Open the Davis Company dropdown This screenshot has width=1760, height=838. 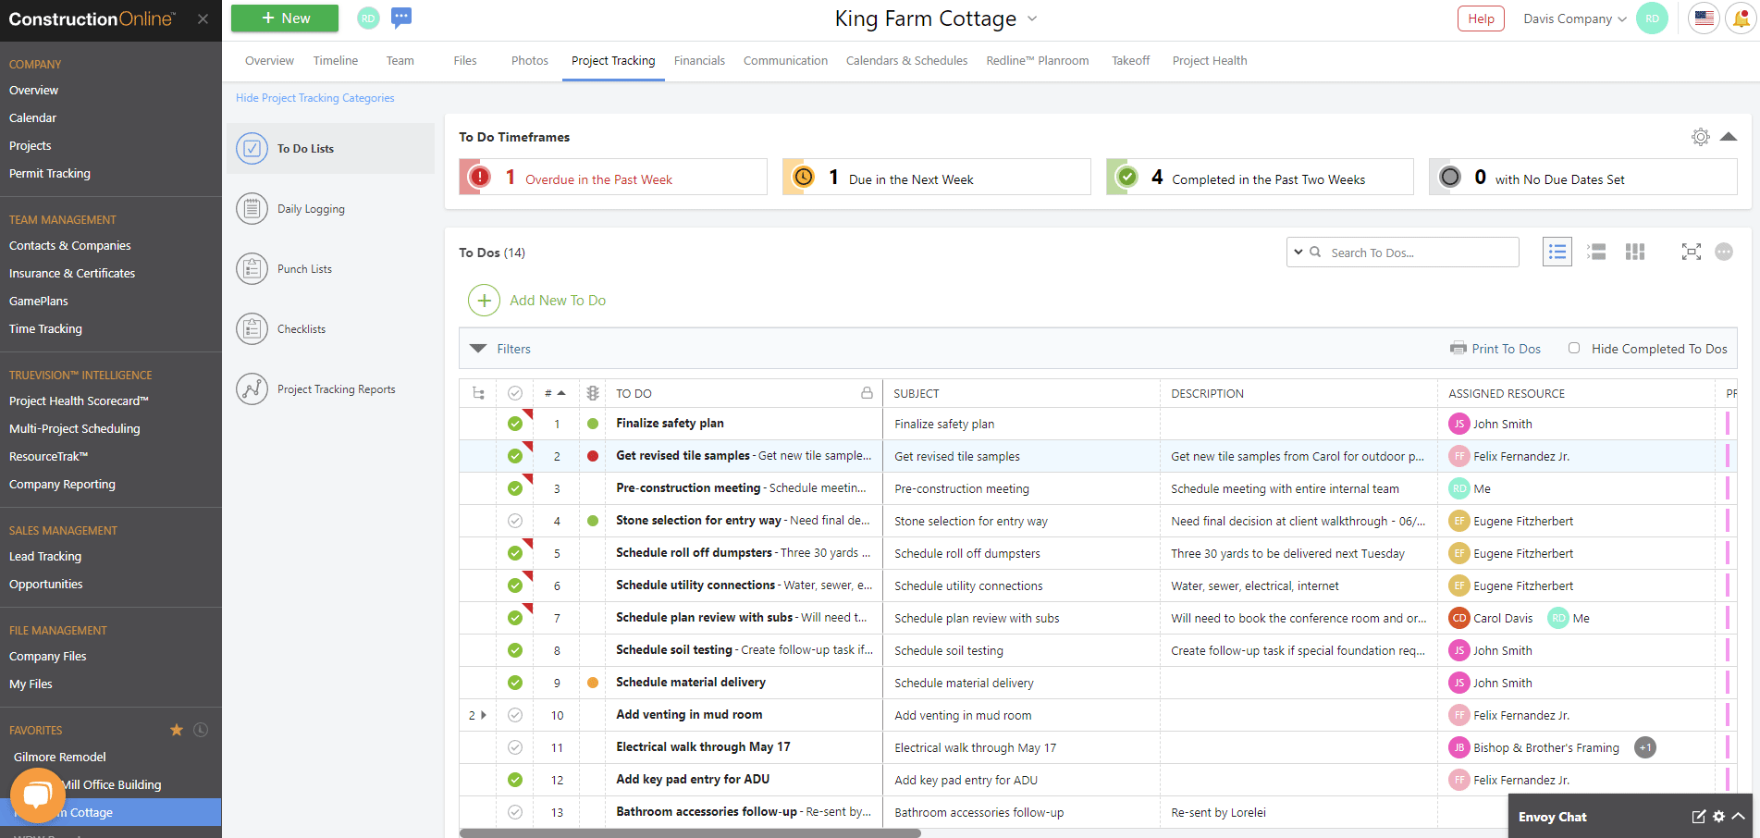point(1572,18)
